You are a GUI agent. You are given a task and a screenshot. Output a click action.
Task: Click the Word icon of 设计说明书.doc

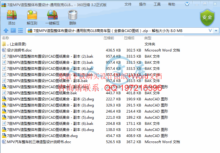point(4,50)
